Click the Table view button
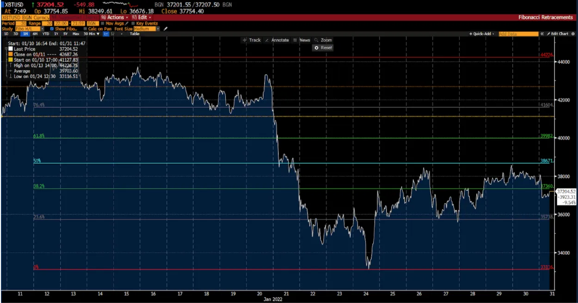 pyautogui.click(x=135, y=34)
